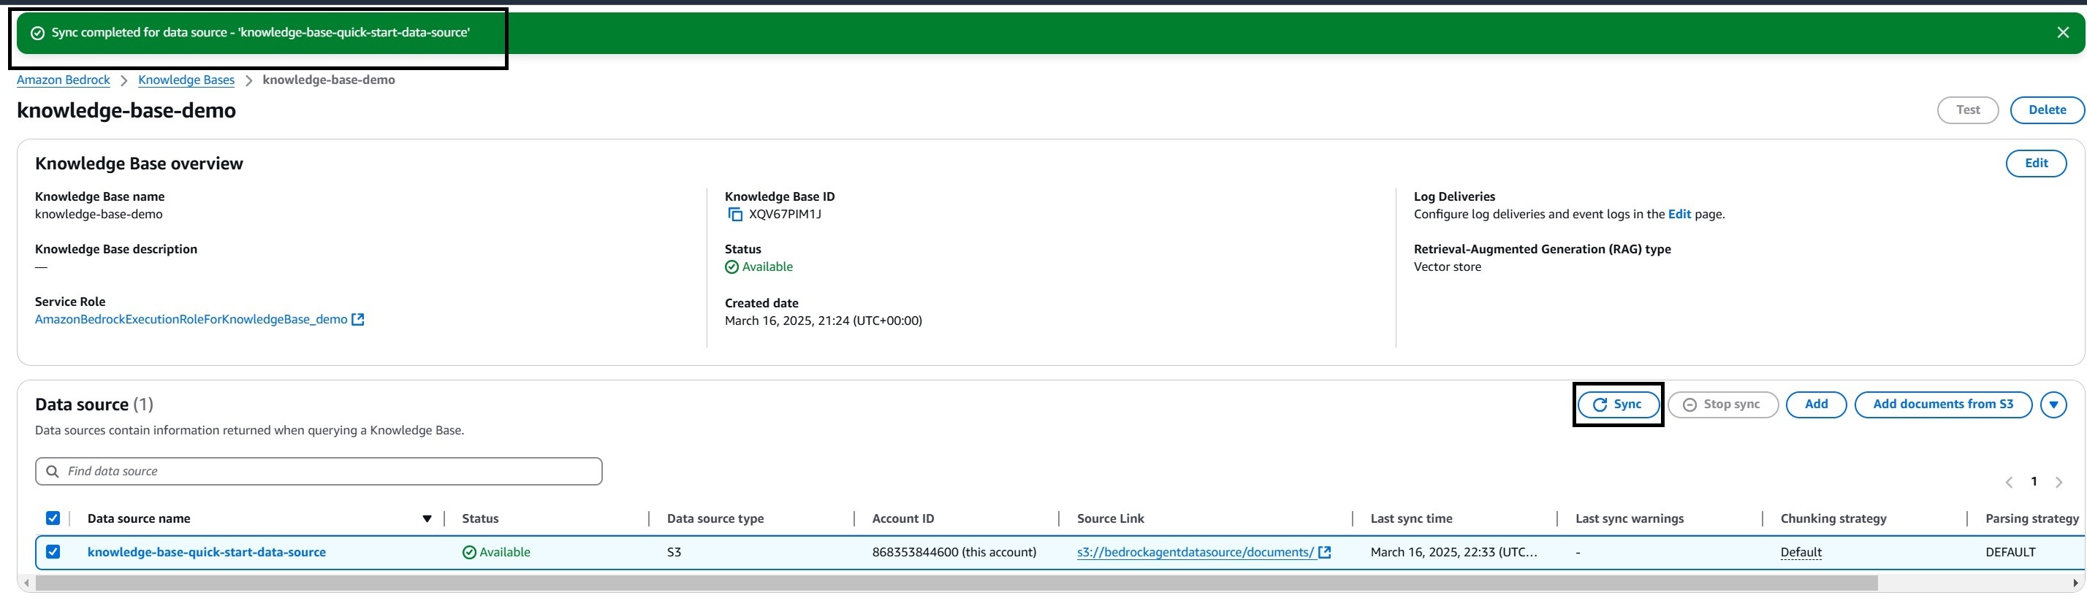Click the Chunking strategy column header
2087x606 pixels.
click(x=1833, y=518)
